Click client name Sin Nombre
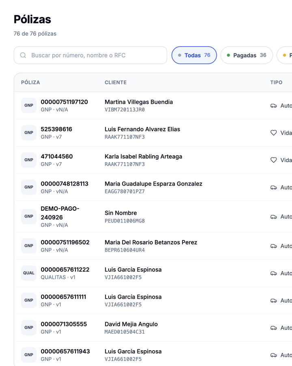Screen dimensions: 292x366 point(121,213)
